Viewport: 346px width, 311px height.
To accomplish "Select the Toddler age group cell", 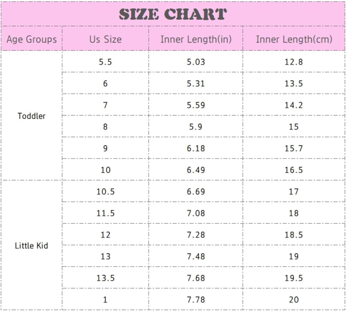I will (x=31, y=116).
